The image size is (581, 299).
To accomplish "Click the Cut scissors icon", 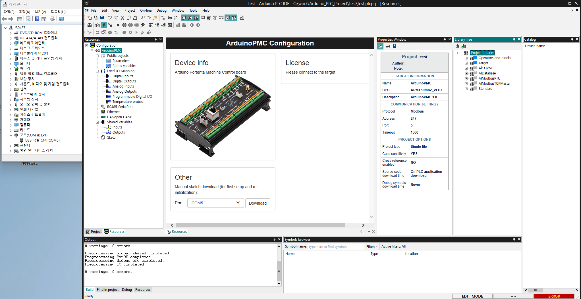I will coord(123,18).
